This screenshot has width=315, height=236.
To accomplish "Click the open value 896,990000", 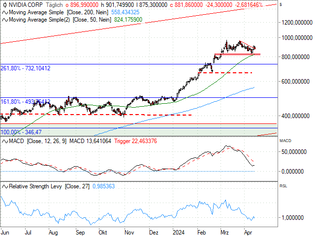I will point(84,5).
